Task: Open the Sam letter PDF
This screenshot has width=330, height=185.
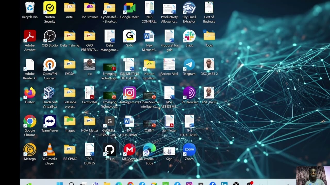Action: [x=169, y=121]
